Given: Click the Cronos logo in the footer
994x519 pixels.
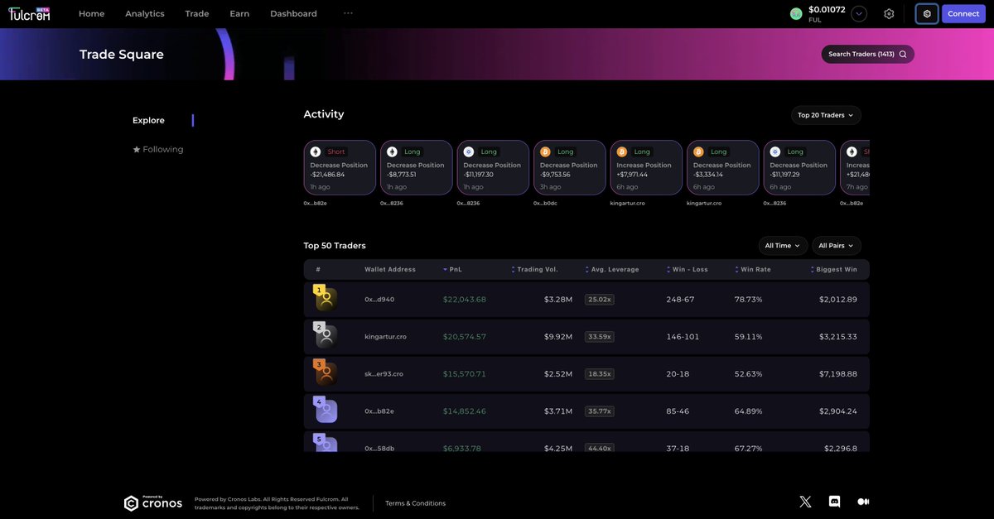Looking at the screenshot, I should point(153,502).
